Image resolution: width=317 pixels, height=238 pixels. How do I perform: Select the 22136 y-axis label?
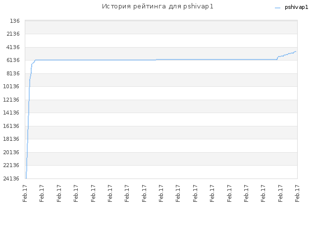[x=11, y=165]
